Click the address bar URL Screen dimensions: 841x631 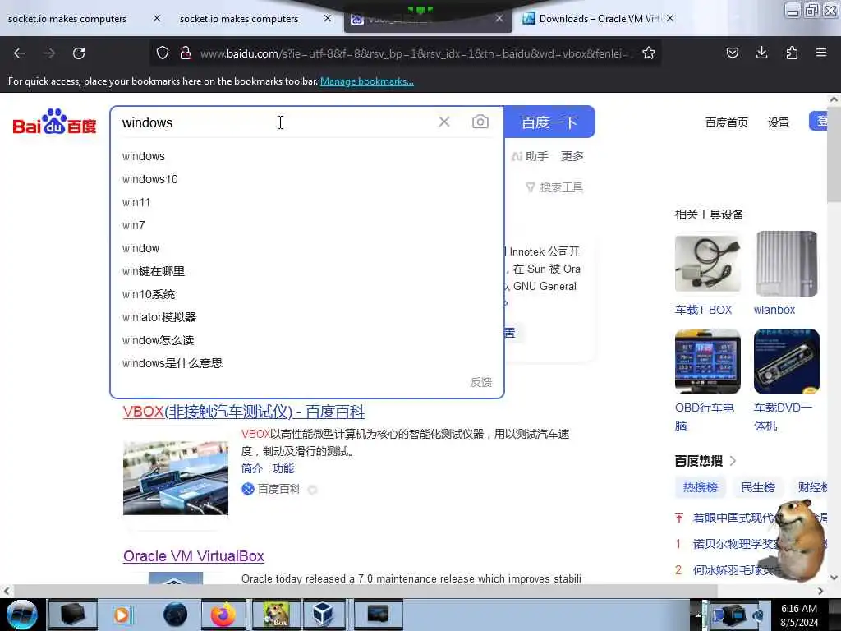416,53
